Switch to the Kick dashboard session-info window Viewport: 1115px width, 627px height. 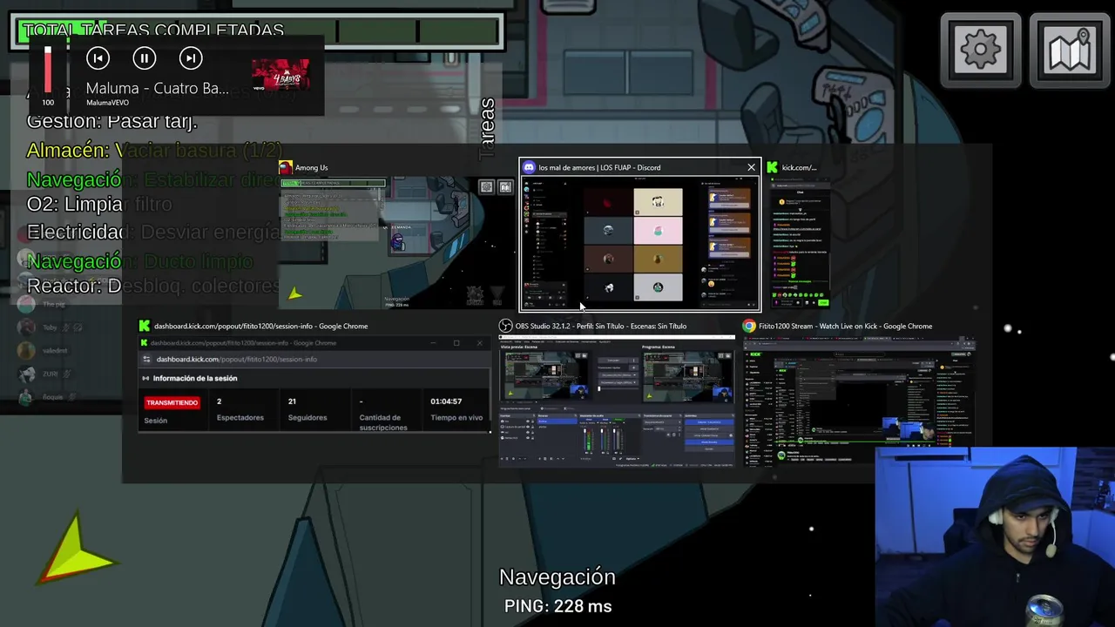tap(314, 386)
